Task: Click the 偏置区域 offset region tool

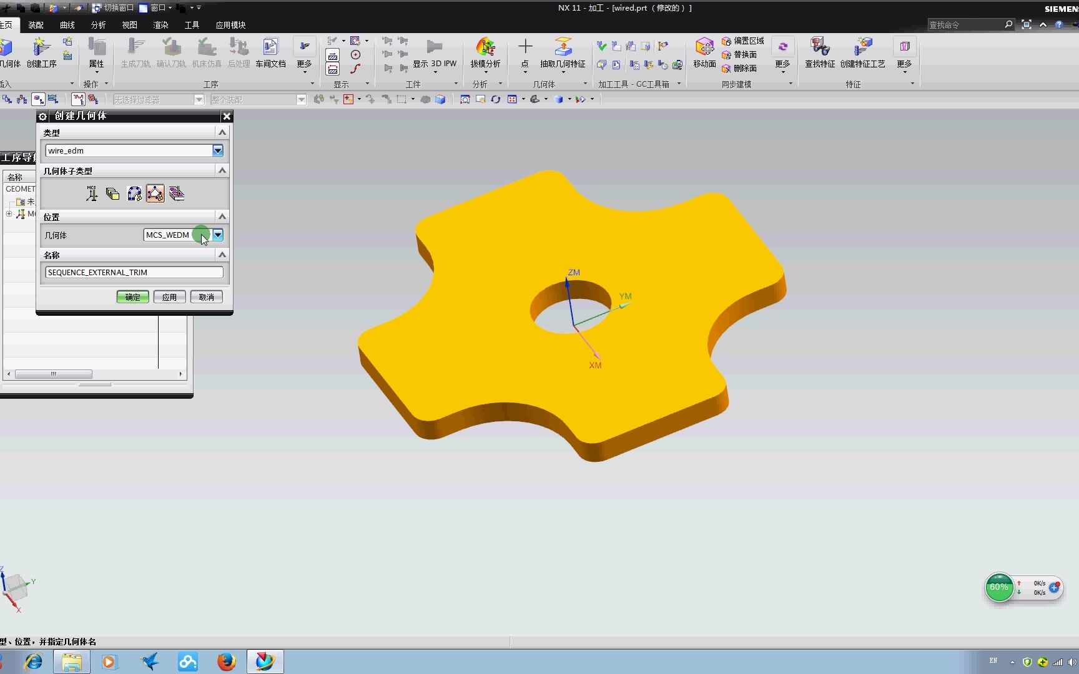Action: point(743,41)
